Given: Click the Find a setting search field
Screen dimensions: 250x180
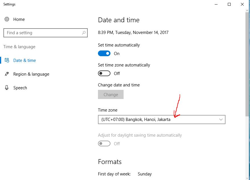Looking at the screenshot, I should pyautogui.click(x=43, y=33).
